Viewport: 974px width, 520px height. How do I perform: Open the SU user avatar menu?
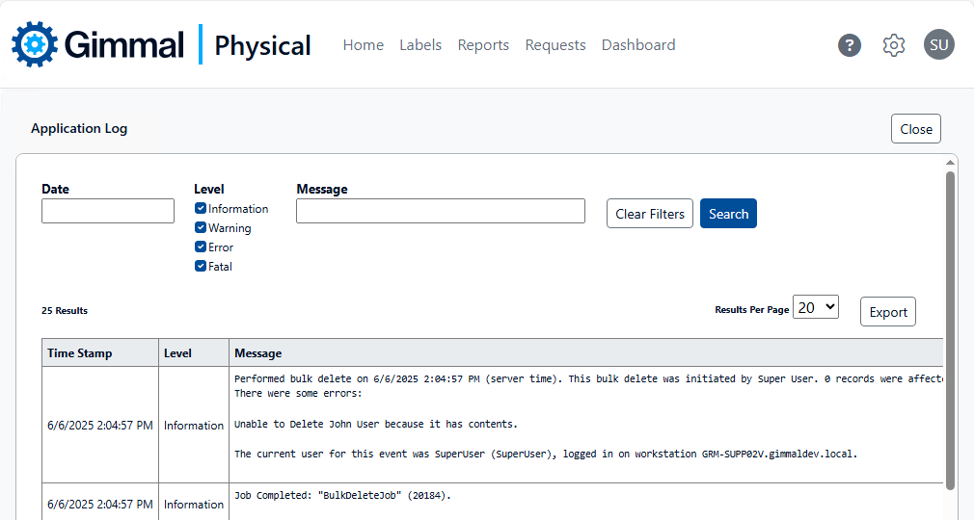point(938,44)
